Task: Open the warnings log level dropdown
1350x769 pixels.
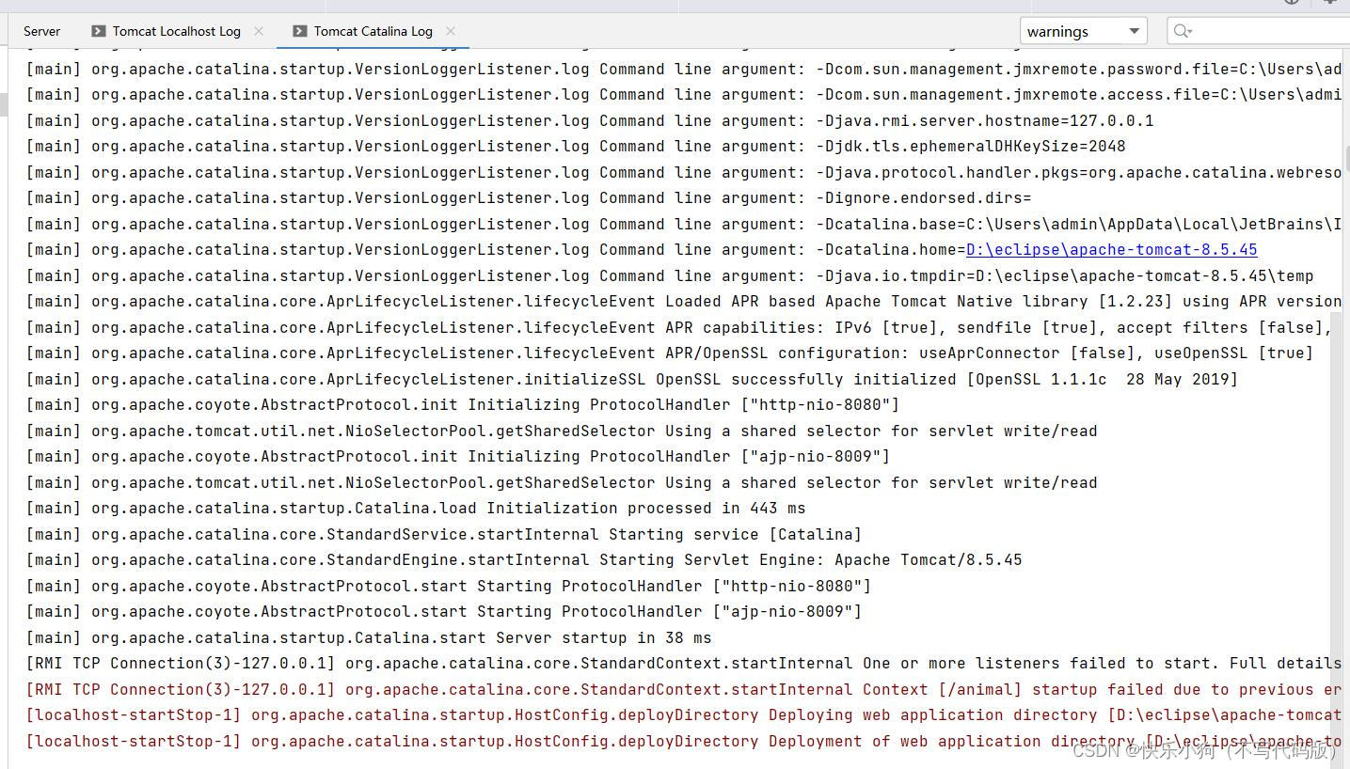Action: click(x=1135, y=30)
